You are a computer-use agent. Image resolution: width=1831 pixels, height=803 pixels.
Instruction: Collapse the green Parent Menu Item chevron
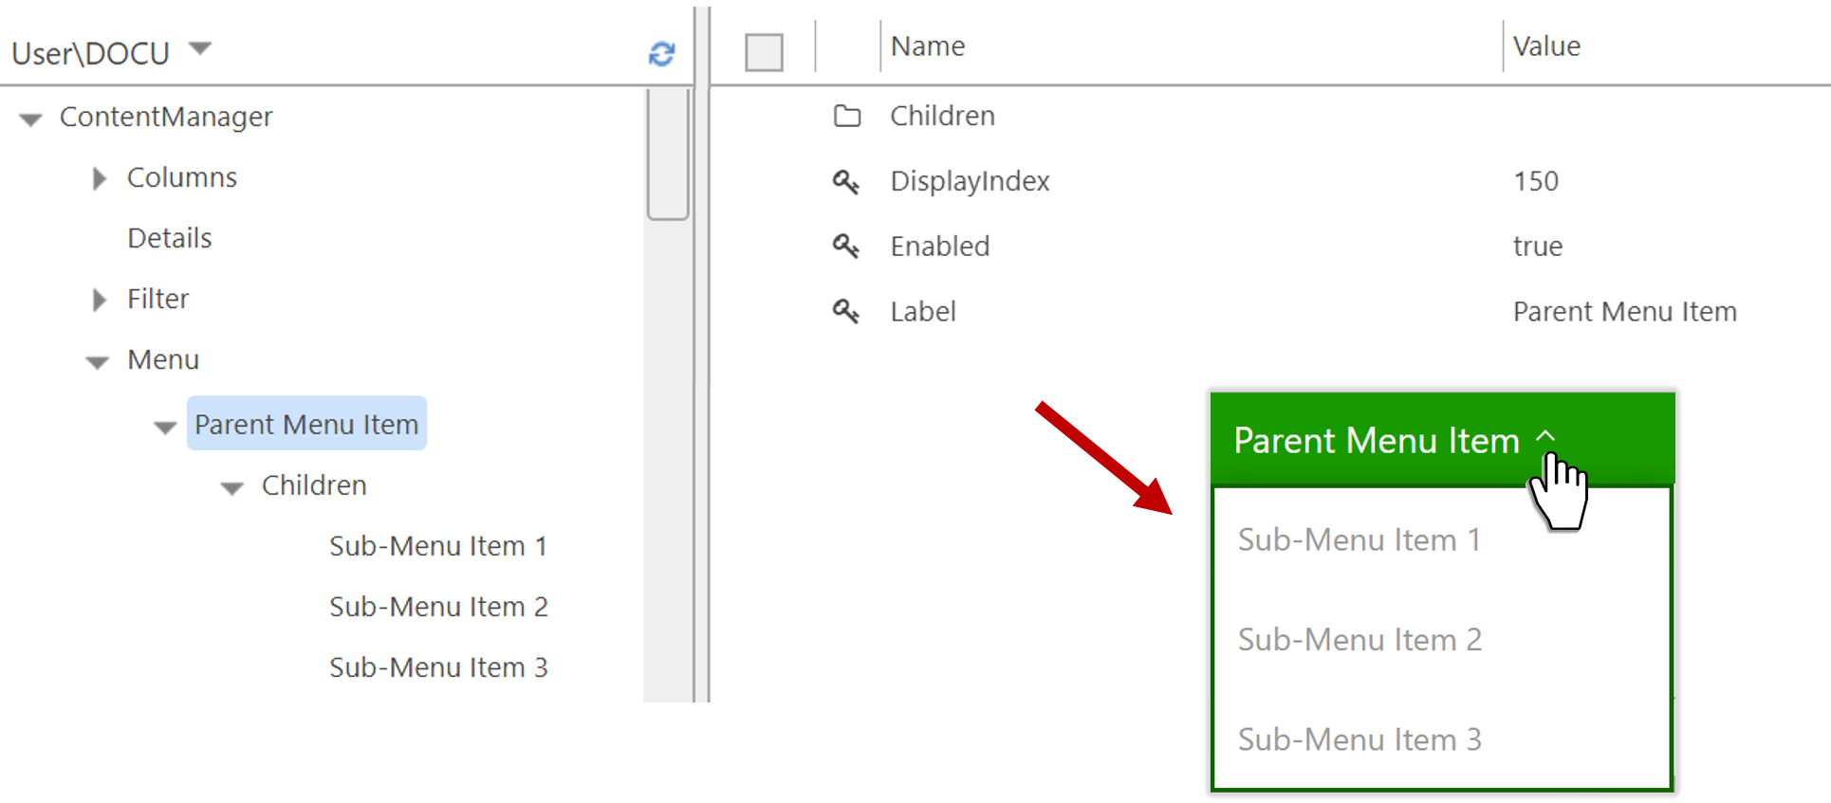[1545, 437]
